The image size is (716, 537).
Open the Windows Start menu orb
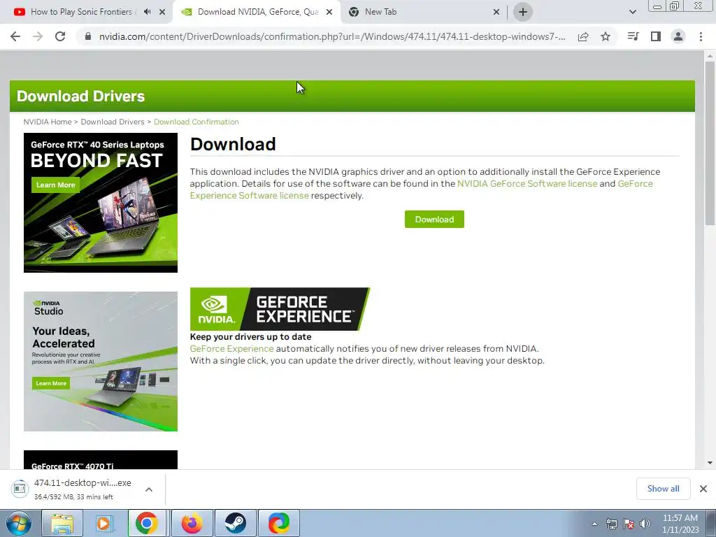coord(19,523)
